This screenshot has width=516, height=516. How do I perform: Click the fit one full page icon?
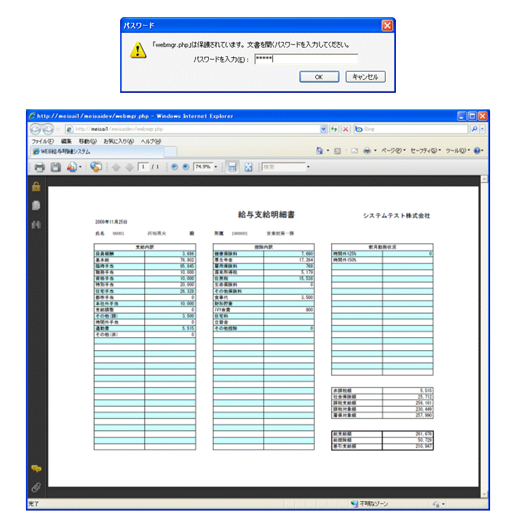click(x=248, y=167)
